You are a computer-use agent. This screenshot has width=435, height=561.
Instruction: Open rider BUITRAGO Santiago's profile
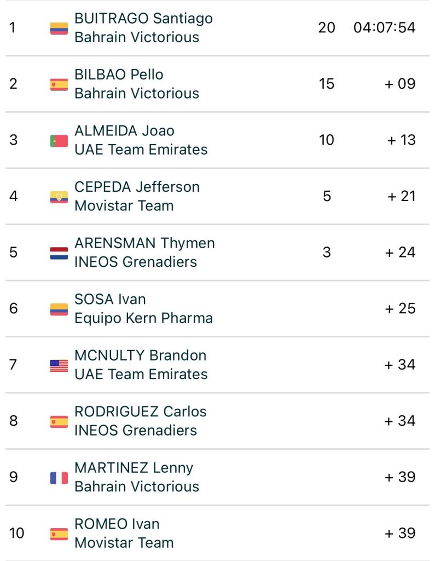[x=143, y=18]
